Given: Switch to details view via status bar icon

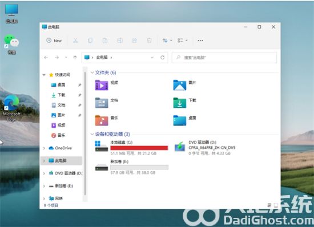Looking at the screenshot, I should click(x=269, y=205).
